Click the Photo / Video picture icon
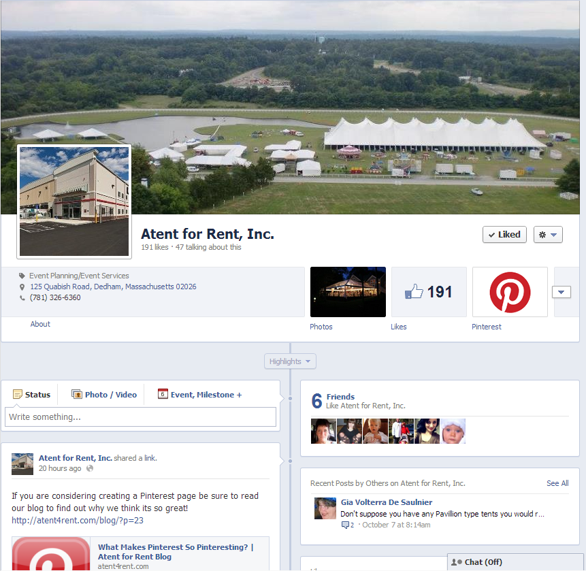 [77, 394]
